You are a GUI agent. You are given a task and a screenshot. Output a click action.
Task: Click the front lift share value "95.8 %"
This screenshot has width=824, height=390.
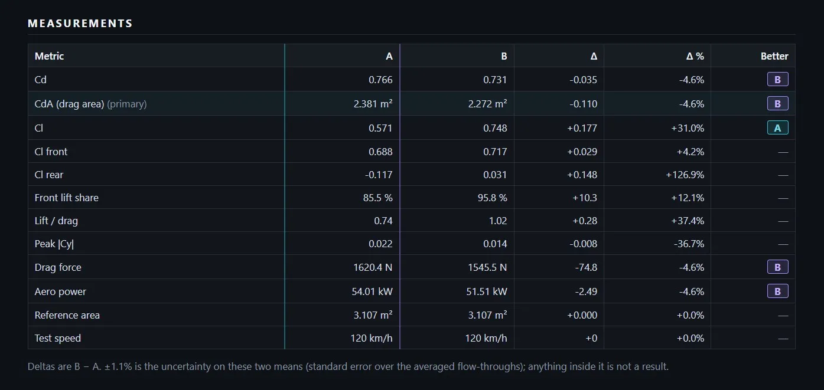493,198
